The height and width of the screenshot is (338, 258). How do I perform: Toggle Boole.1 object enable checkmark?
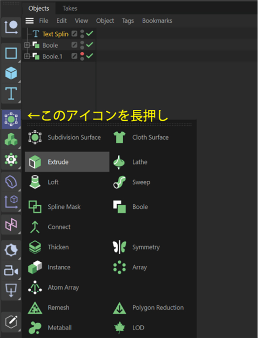click(x=90, y=56)
